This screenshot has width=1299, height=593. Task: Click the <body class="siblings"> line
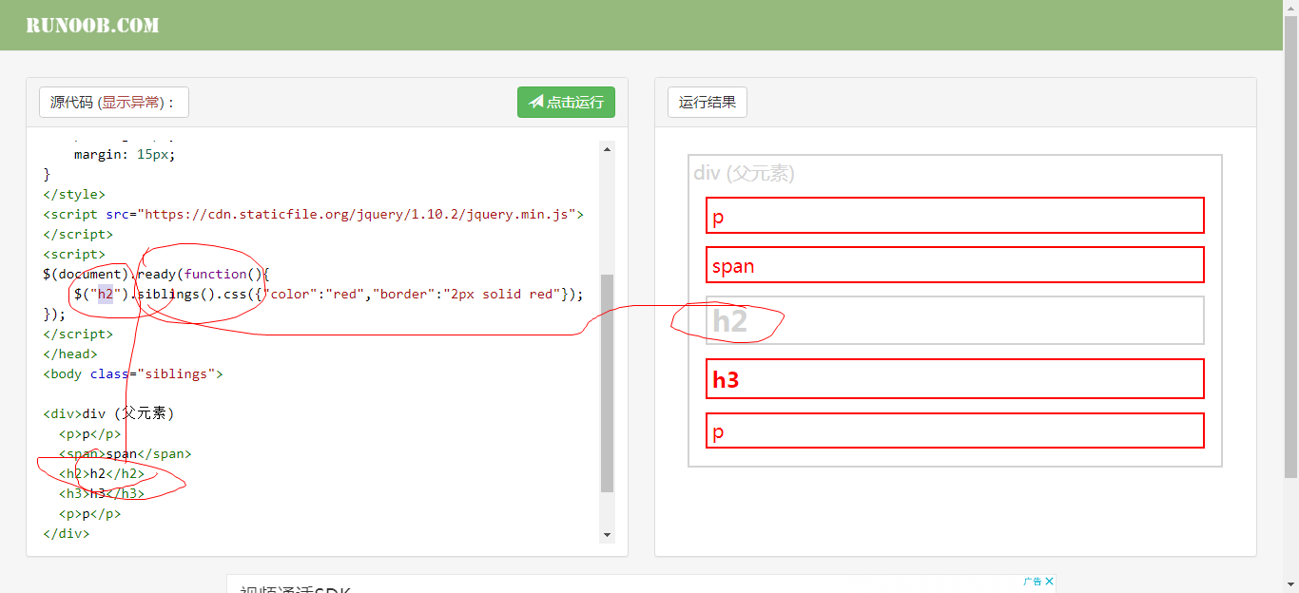[x=133, y=374]
